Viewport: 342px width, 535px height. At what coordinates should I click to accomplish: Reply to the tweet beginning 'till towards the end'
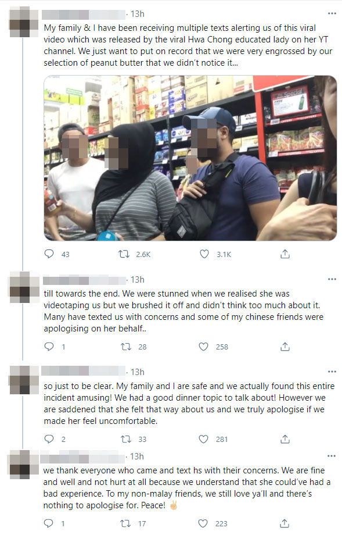coord(49,347)
